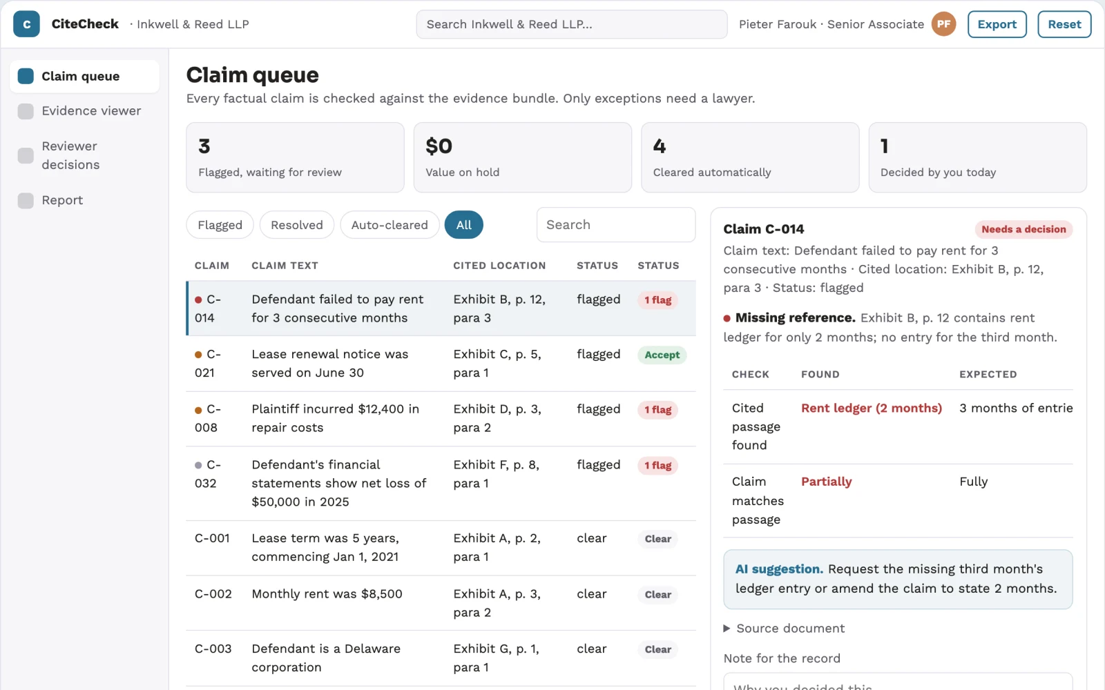Switch to the All filter tab
The width and height of the screenshot is (1105, 690).
464,225
